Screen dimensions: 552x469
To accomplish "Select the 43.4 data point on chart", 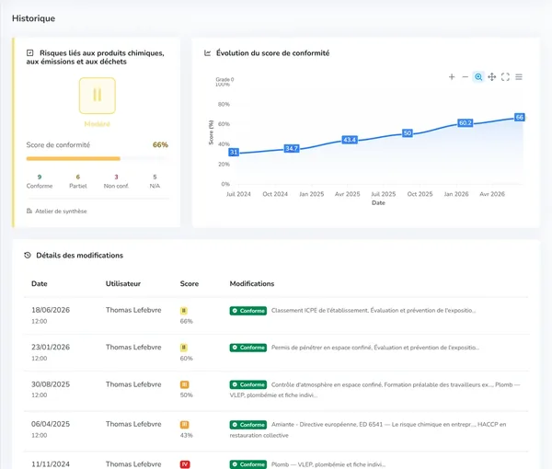I will pos(350,140).
